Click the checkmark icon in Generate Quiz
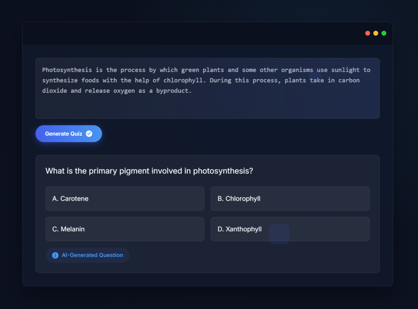The width and height of the screenshot is (418, 309). [89, 134]
